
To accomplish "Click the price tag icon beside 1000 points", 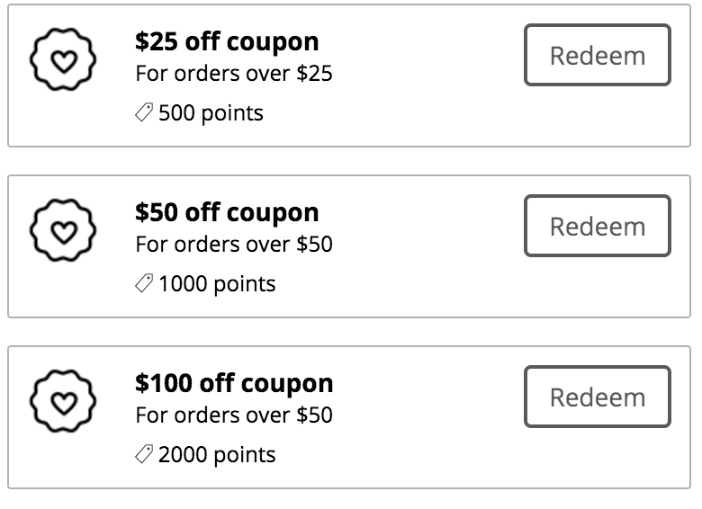I will point(144,284).
